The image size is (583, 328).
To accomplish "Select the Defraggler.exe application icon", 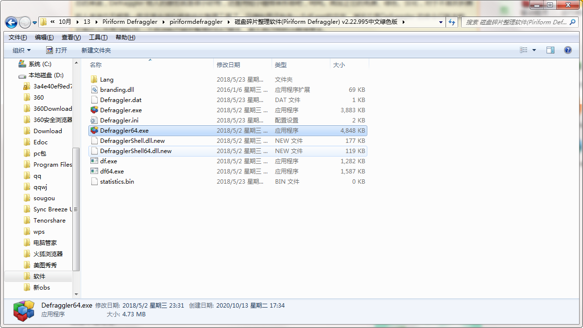I will pyautogui.click(x=94, y=110).
